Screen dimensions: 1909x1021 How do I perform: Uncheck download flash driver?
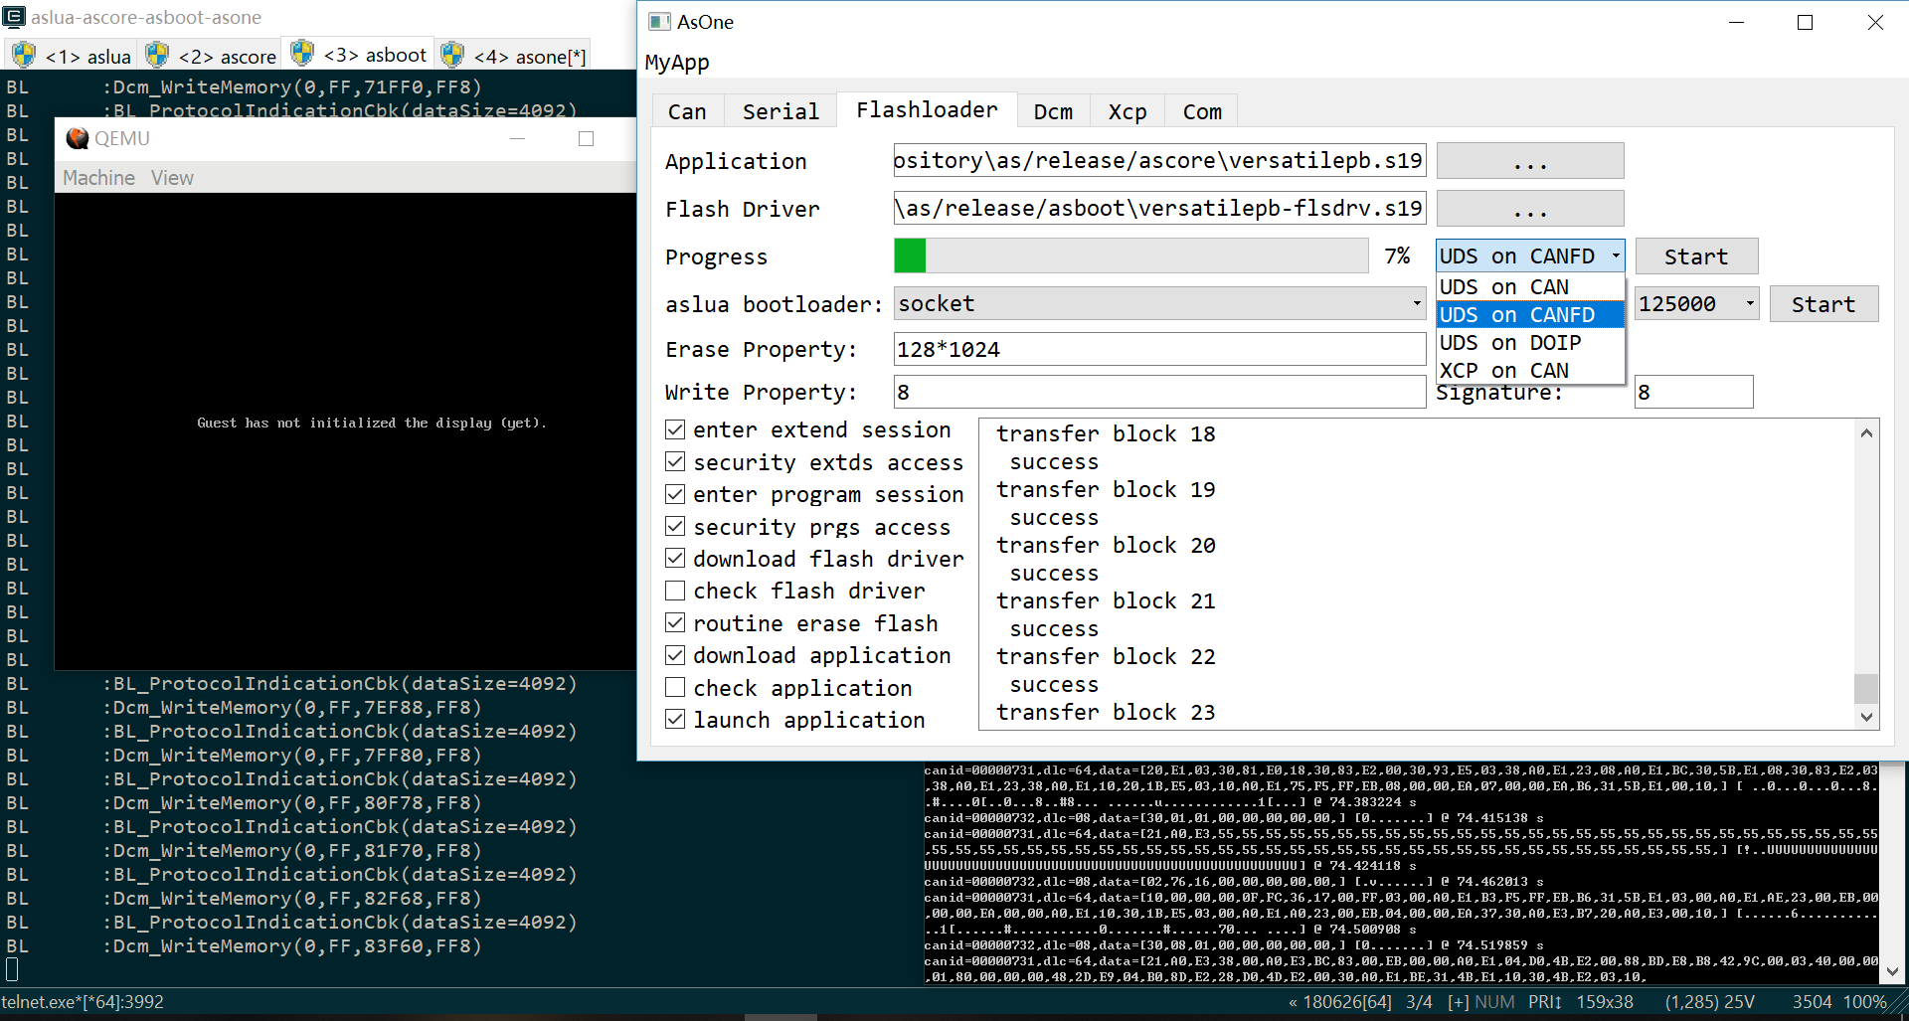(x=675, y=559)
